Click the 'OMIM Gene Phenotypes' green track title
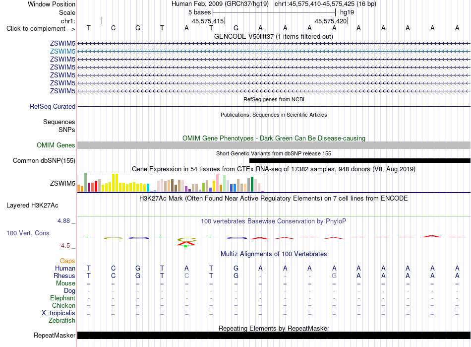This screenshot has height=347, width=471. [x=274, y=139]
